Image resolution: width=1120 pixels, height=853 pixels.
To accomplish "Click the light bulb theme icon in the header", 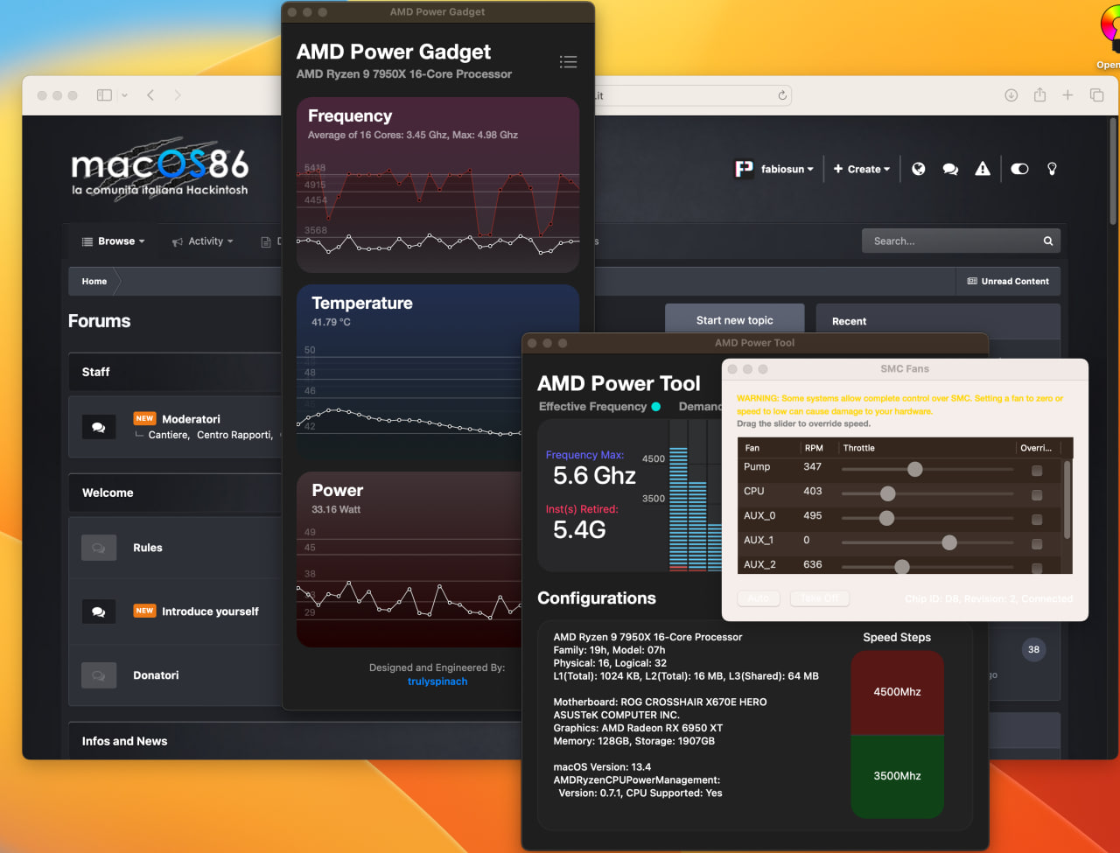I will [x=1052, y=169].
